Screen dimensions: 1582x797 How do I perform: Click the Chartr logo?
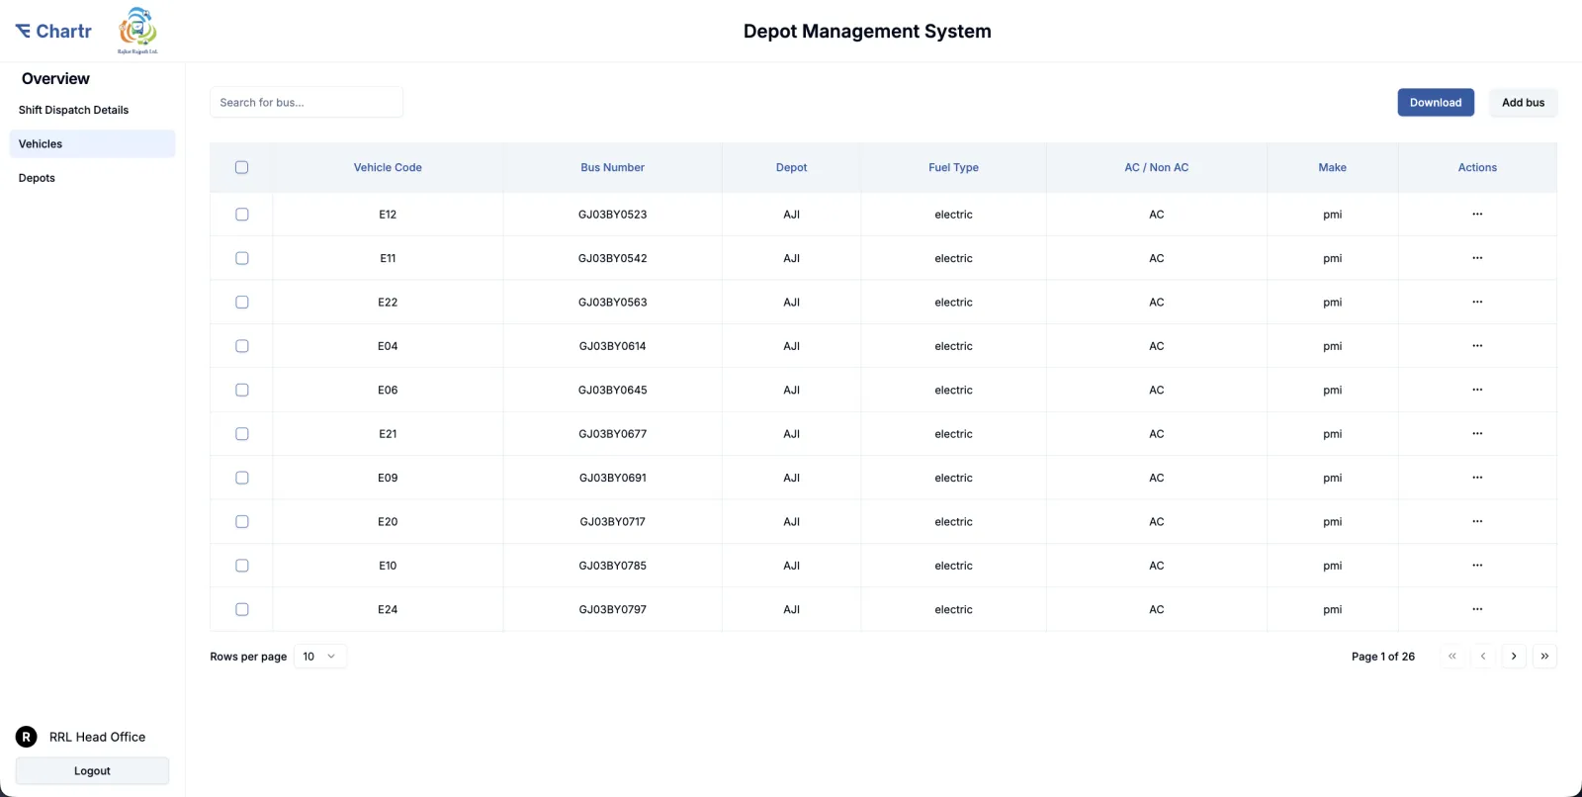click(x=53, y=31)
